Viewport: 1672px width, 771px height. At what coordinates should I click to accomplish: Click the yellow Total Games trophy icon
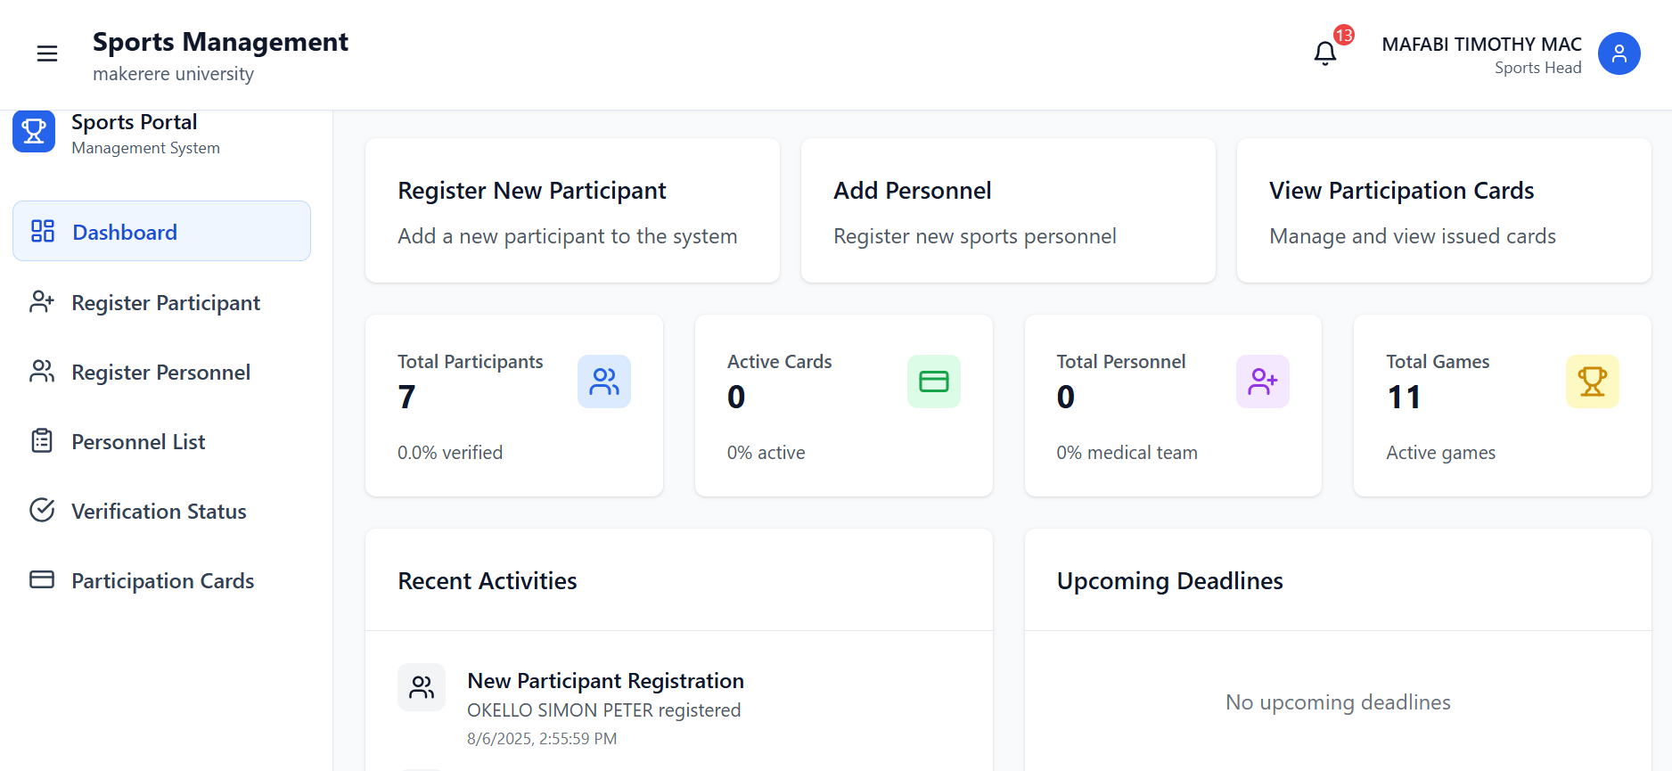(1593, 381)
